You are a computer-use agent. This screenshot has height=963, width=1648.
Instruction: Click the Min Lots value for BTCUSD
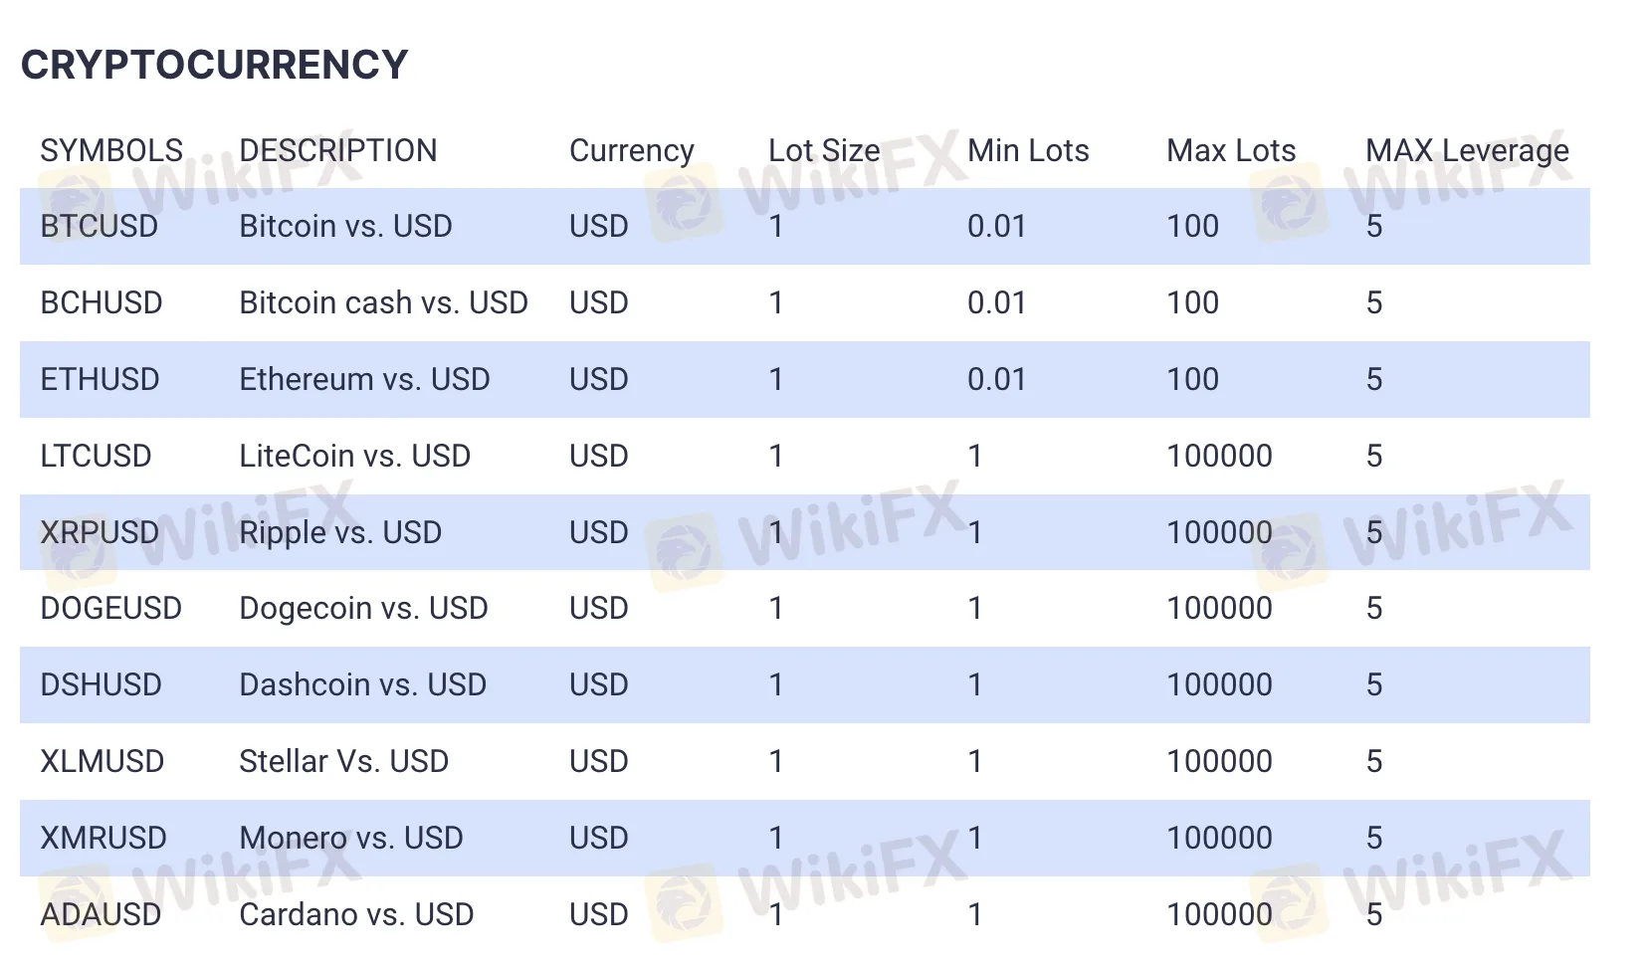coord(996,226)
